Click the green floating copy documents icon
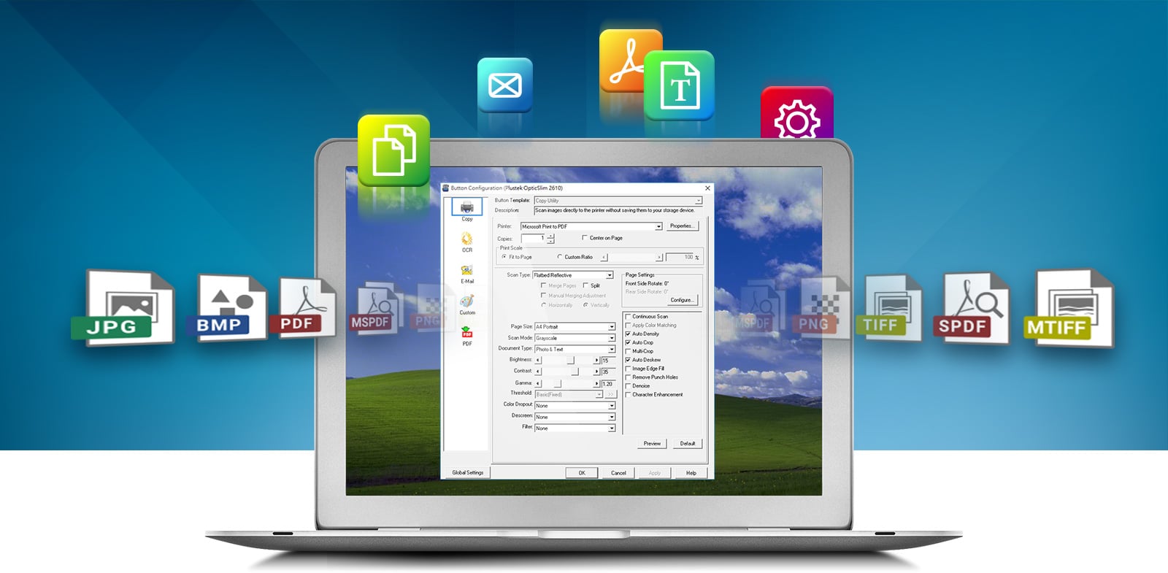1168x573 pixels. (393, 150)
